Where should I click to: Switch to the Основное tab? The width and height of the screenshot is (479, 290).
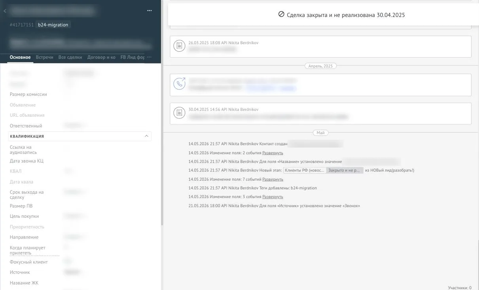(20, 57)
